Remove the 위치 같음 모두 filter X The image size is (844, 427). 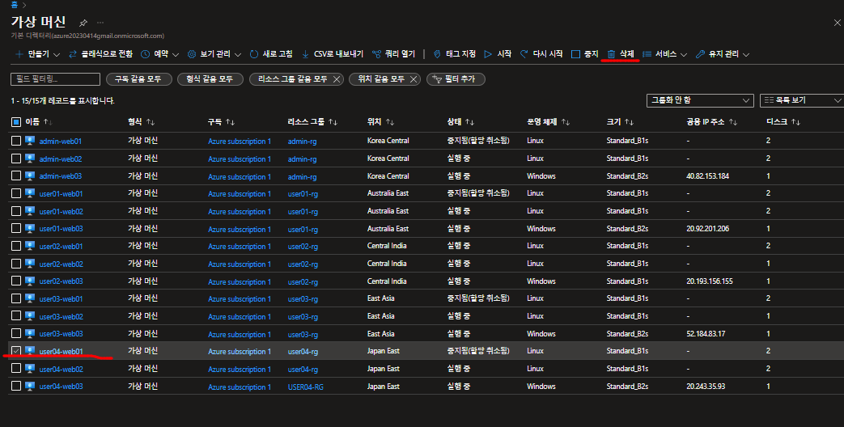(414, 79)
